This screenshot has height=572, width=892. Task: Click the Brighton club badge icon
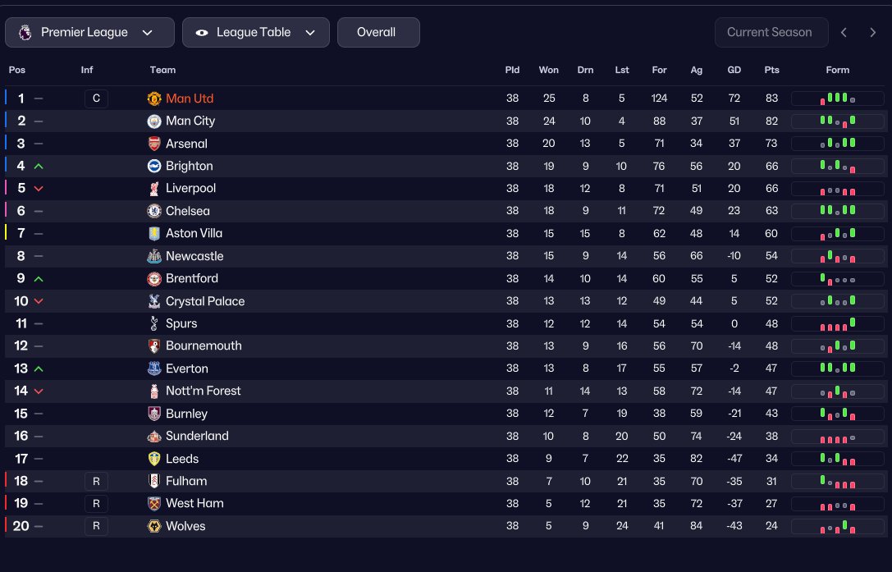154,166
